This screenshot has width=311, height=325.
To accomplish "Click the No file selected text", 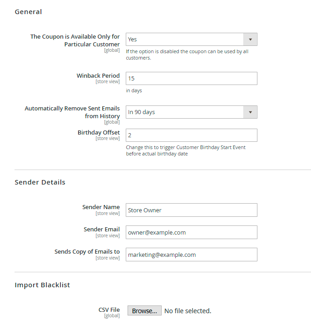I will [x=188, y=311].
